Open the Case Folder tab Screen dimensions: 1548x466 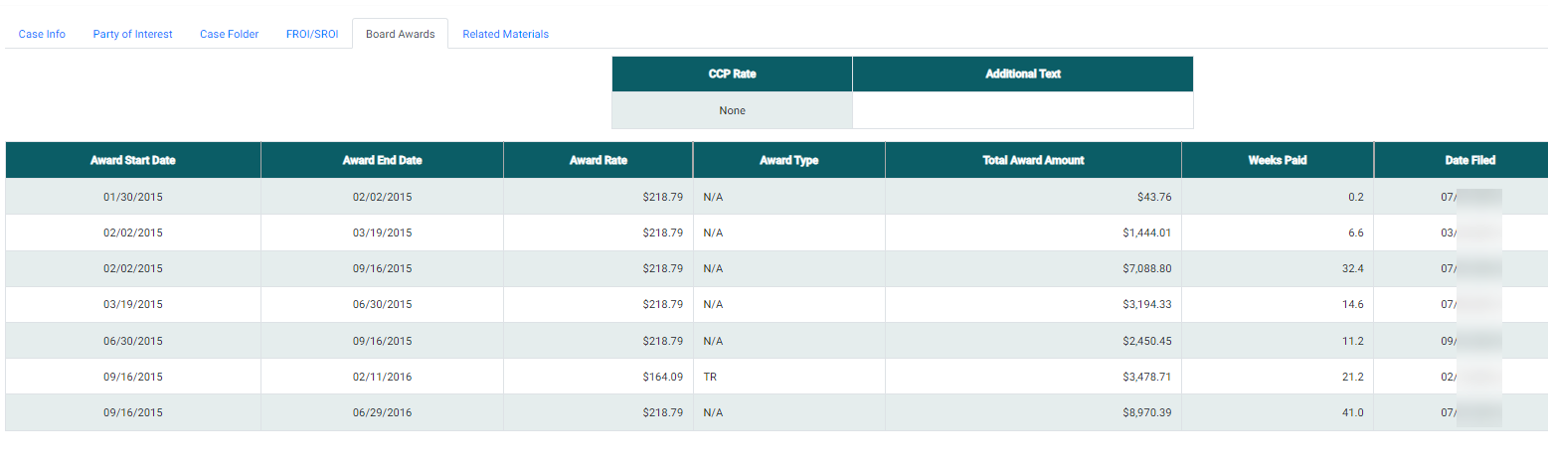pos(229,34)
